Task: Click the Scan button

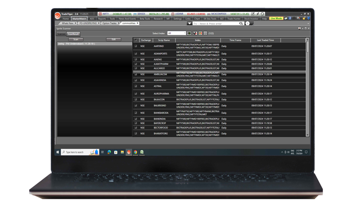Action: [76, 39]
